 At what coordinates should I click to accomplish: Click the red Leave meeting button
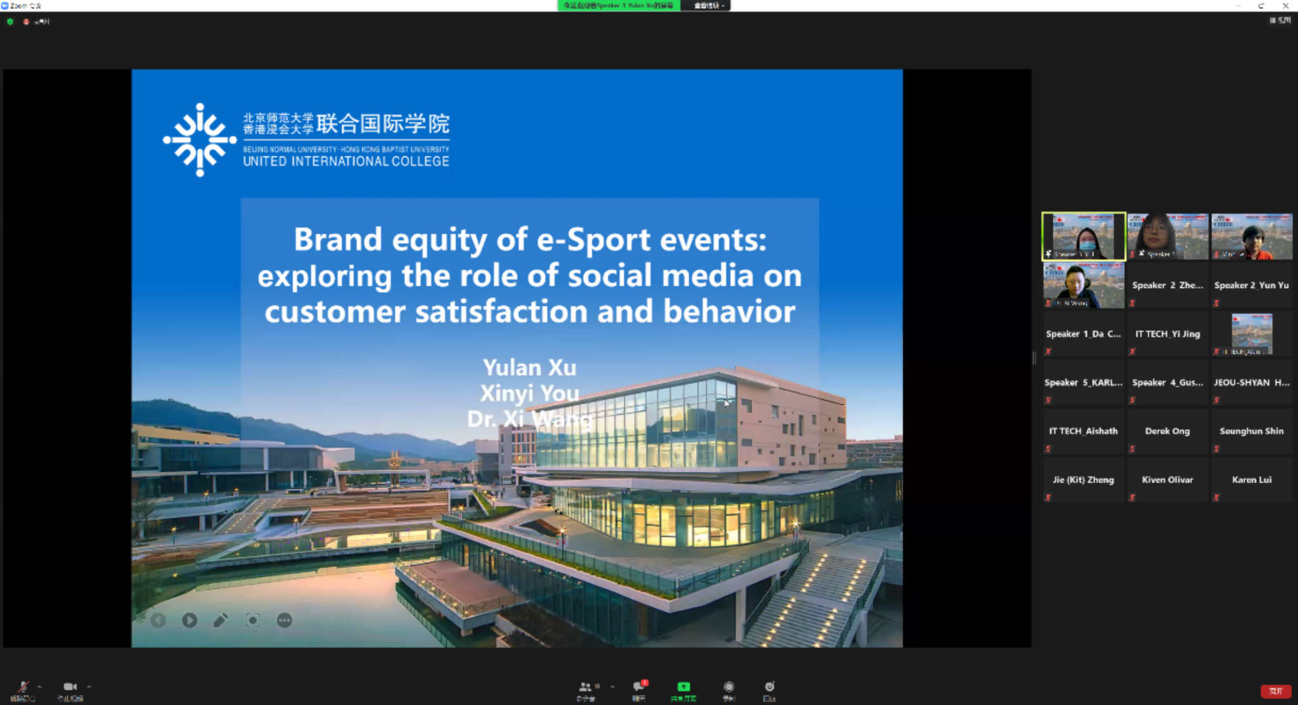[1275, 691]
